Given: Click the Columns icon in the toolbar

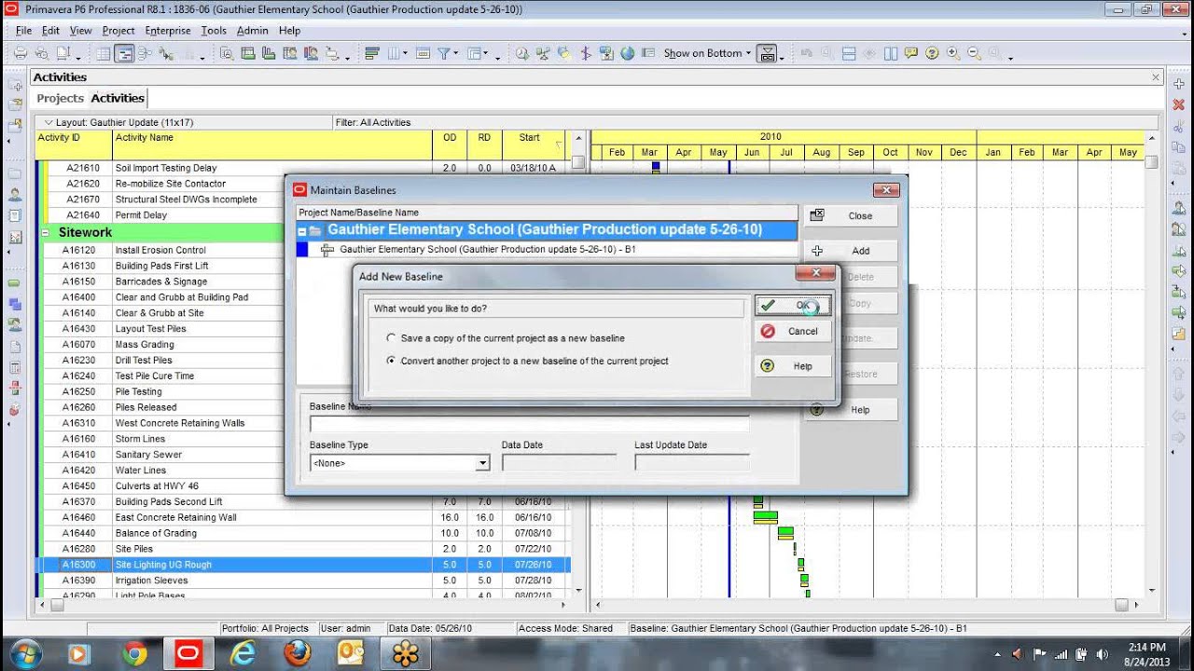Looking at the screenshot, I should tap(393, 53).
